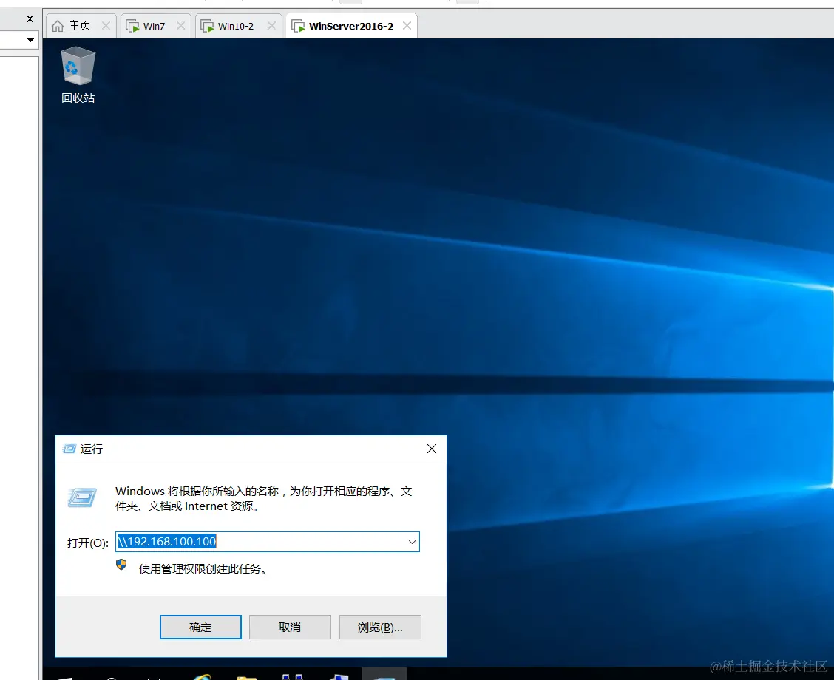Image resolution: width=834 pixels, height=680 pixels.
Task: Click the 打开(O): label
Action: (x=88, y=543)
